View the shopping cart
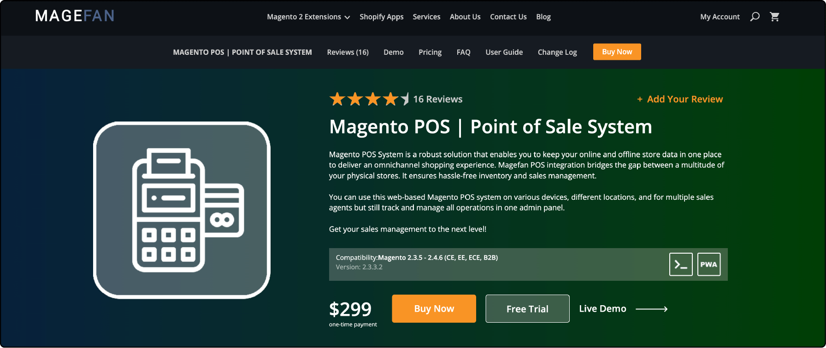The height and width of the screenshot is (348, 826). pyautogui.click(x=775, y=17)
